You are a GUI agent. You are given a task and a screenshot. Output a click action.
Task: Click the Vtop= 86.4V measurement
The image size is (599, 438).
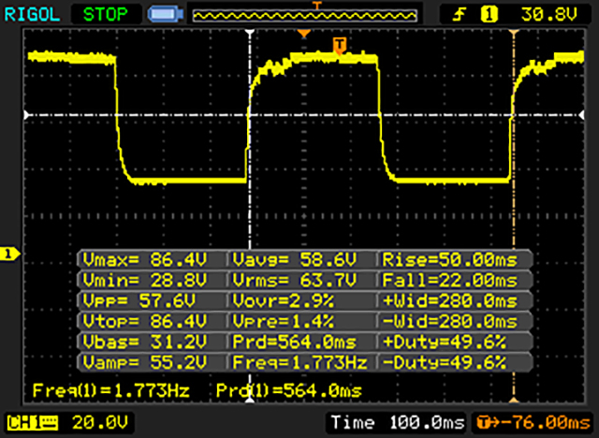(145, 322)
